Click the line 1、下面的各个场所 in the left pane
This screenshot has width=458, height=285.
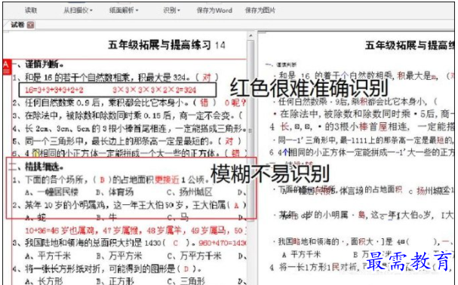click(111, 179)
